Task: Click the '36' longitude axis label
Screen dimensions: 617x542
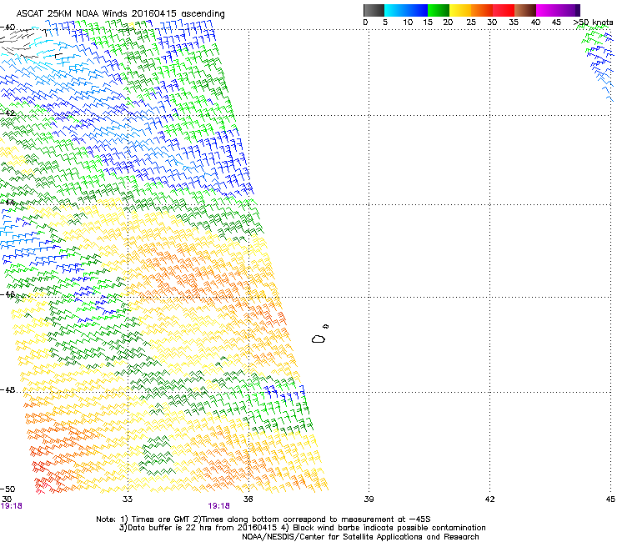Action: 248,499
